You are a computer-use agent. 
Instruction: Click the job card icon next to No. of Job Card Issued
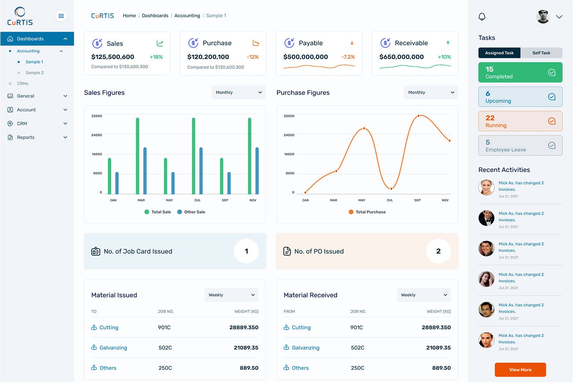click(x=95, y=251)
